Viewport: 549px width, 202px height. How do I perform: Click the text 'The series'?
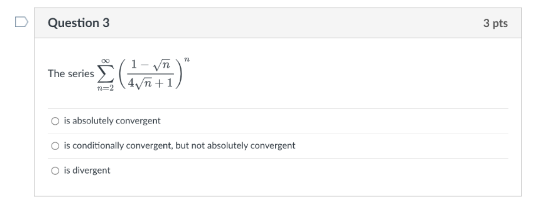click(71, 73)
